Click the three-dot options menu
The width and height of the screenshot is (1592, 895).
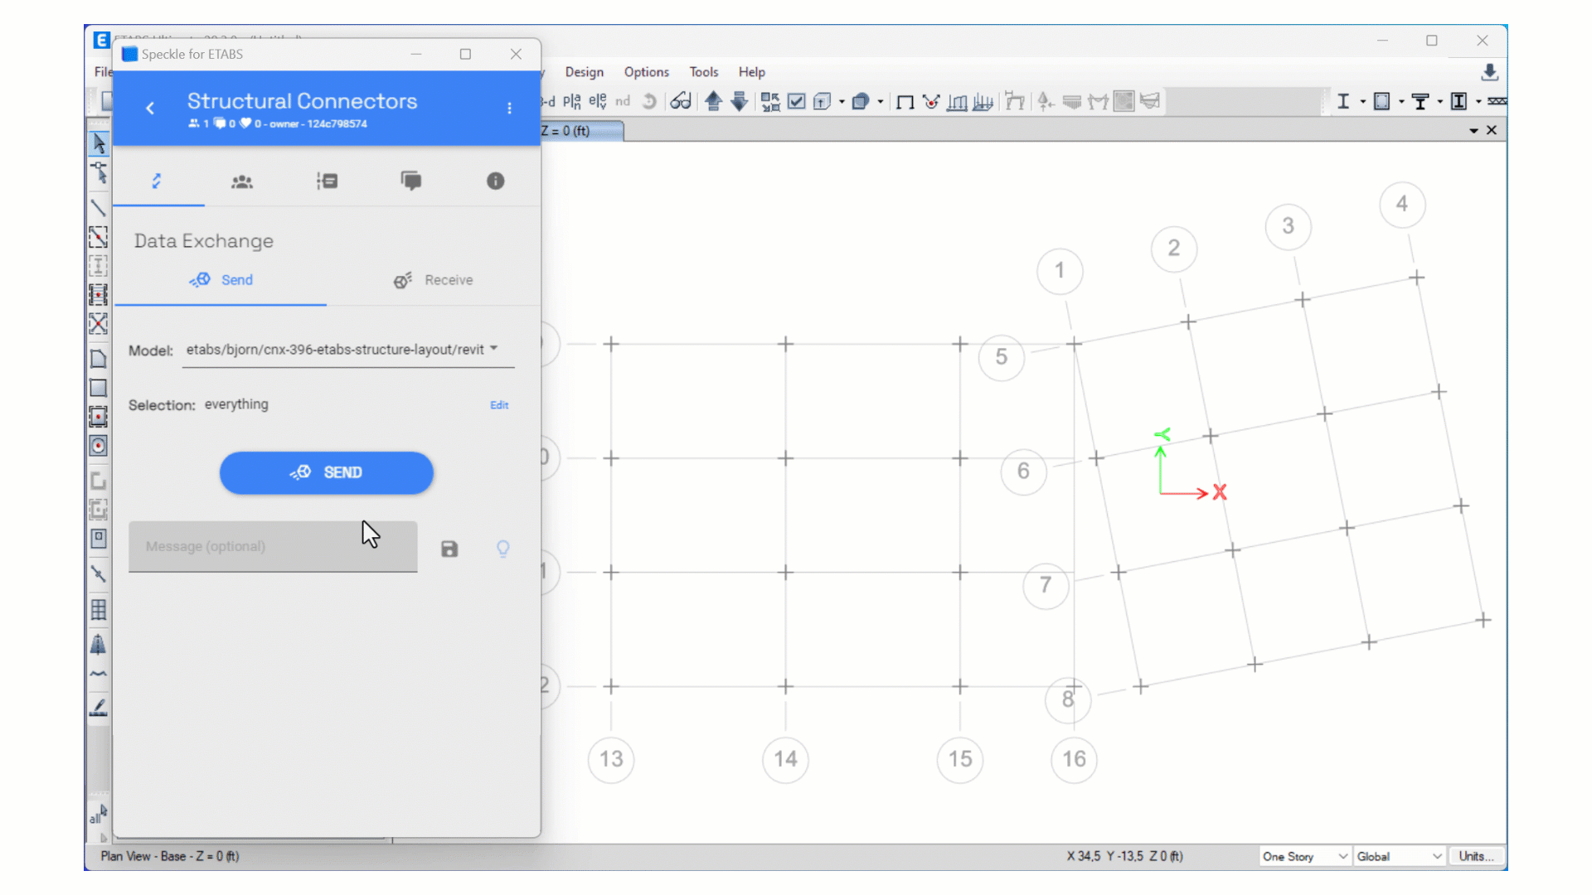[510, 109]
